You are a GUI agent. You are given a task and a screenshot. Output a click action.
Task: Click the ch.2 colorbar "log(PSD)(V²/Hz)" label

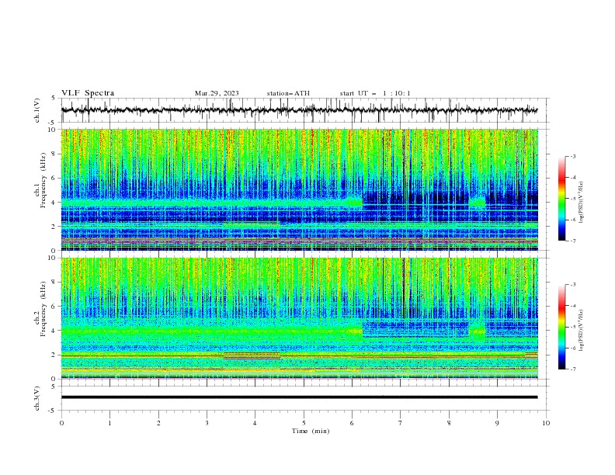581,330
